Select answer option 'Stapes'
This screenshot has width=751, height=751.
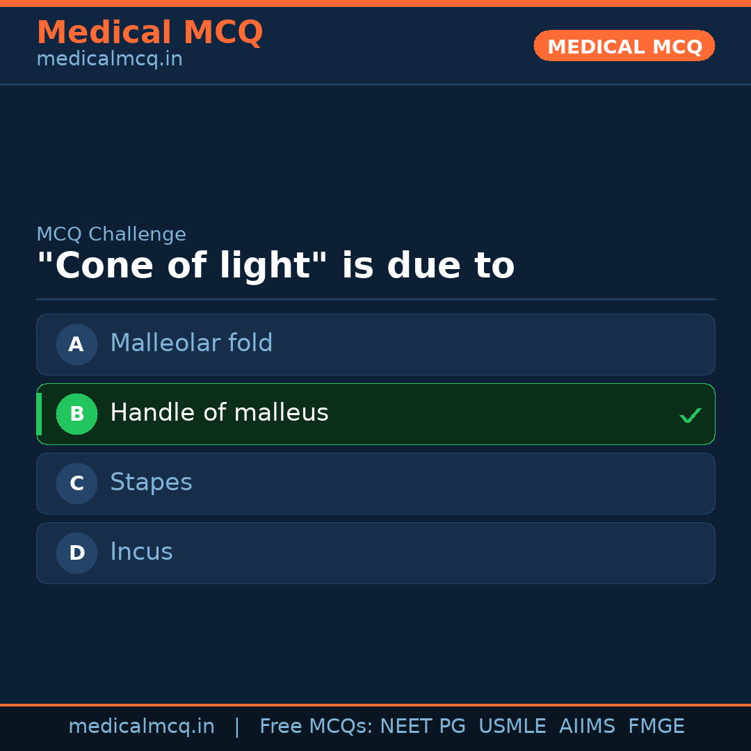tap(375, 483)
